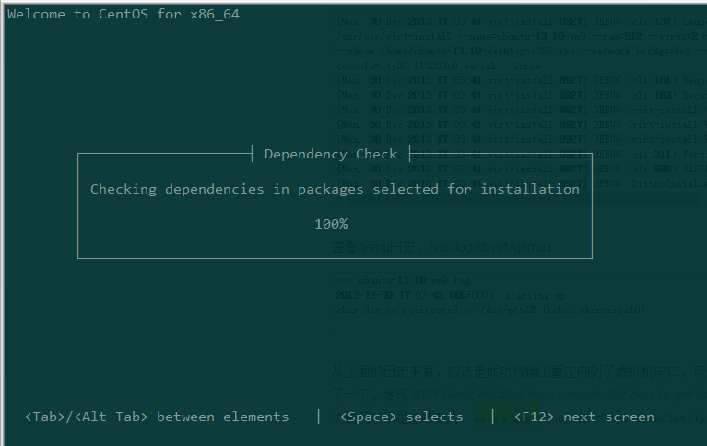The height and width of the screenshot is (446, 707).
Task: Click the faint /var/log/libvirt/qemu heading text
Action: pos(442,247)
